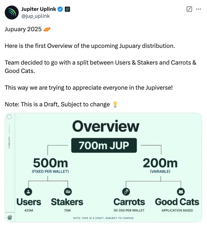Image resolution: width=207 pixels, height=225 pixels.
Task: Click the small circle at image top-left
Action: 9,117
